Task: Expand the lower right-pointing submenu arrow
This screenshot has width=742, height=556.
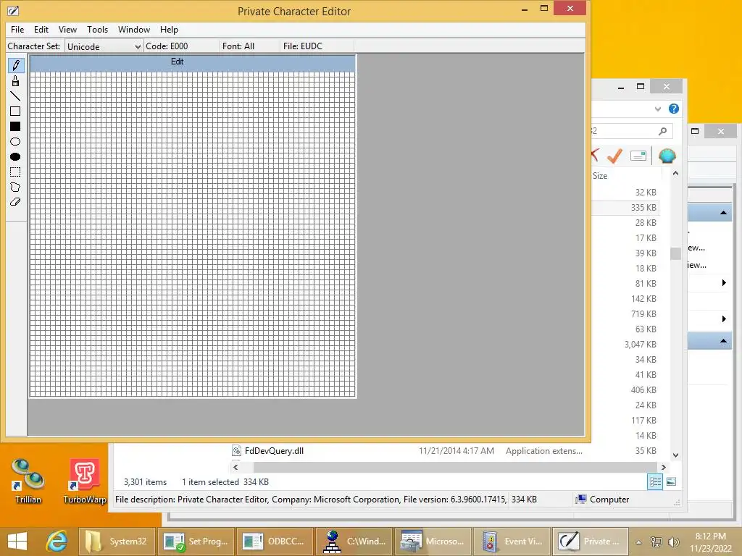Action: tap(724, 319)
